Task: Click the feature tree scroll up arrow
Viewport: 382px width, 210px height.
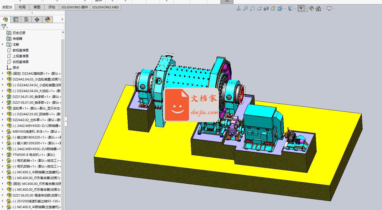Action: 63,32
